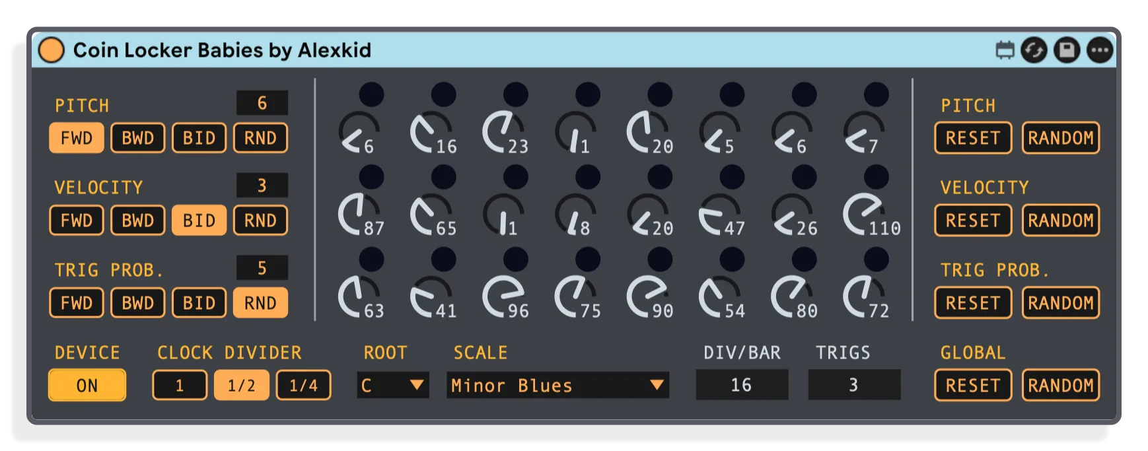Image resolution: width=1148 pixels, height=451 pixels.
Task: Click the TRIGS number box showing 3
Action: point(854,385)
